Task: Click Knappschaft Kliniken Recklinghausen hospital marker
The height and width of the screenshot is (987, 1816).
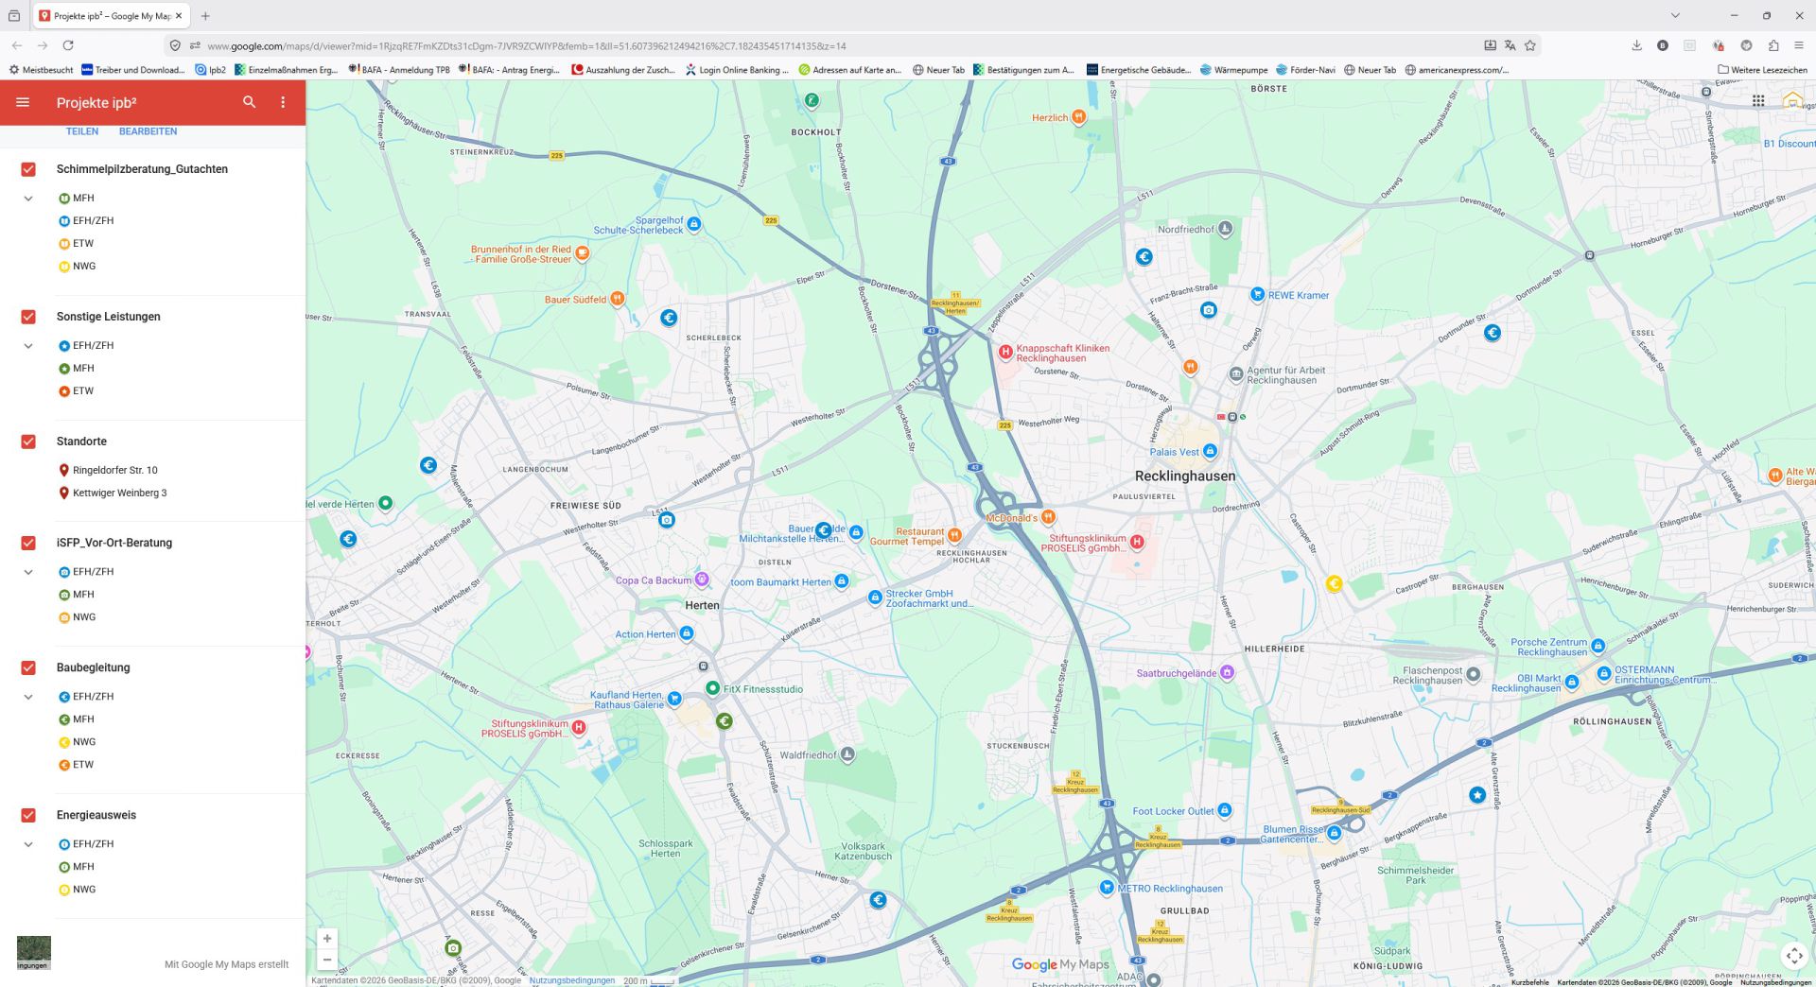Action: click(x=1005, y=352)
